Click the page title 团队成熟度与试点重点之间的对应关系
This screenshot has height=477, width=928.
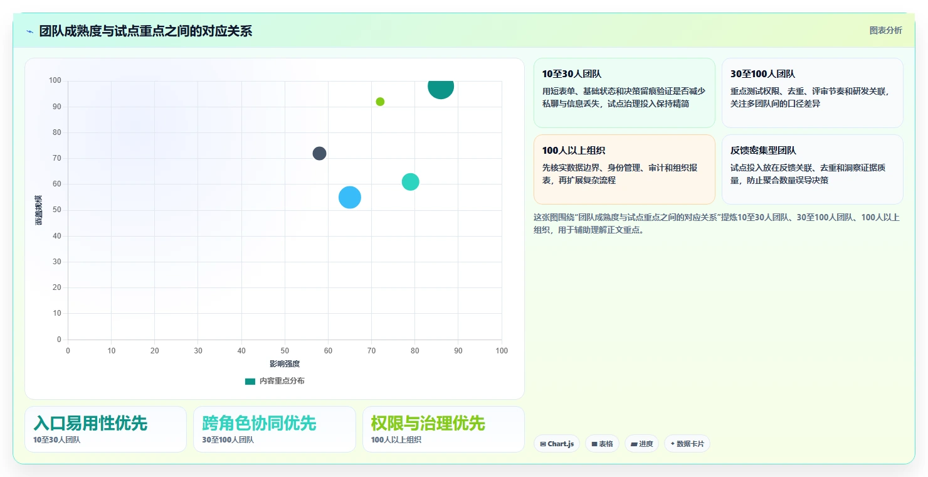[x=145, y=31]
